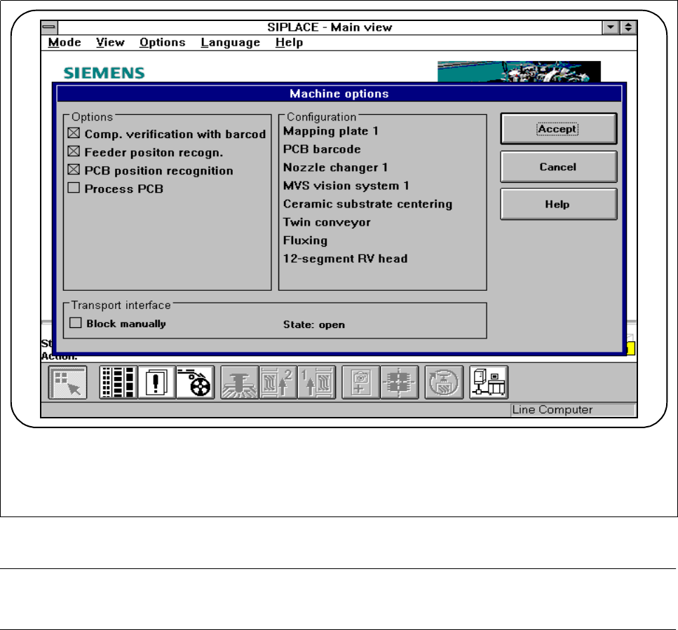This screenshot has width=678, height=630.
Task: Click the machine photo thumbnail
Action: coord(519,71)
